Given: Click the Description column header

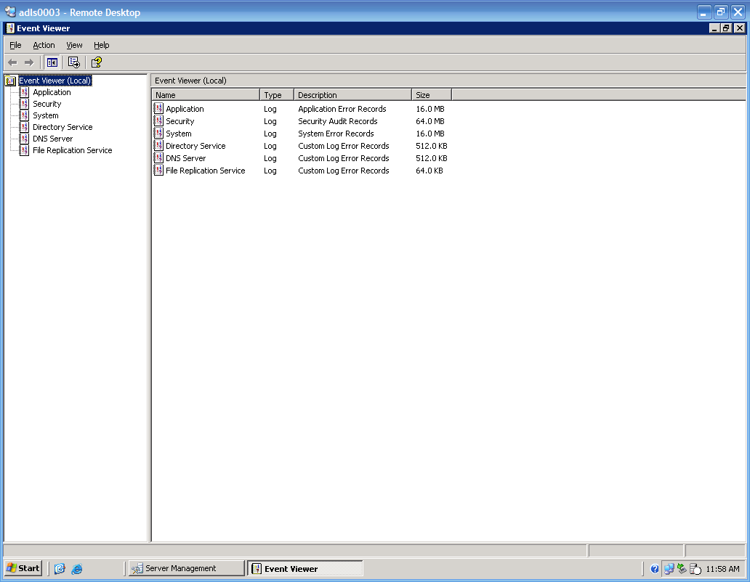Looking at the screenshot, I should 352,95.
